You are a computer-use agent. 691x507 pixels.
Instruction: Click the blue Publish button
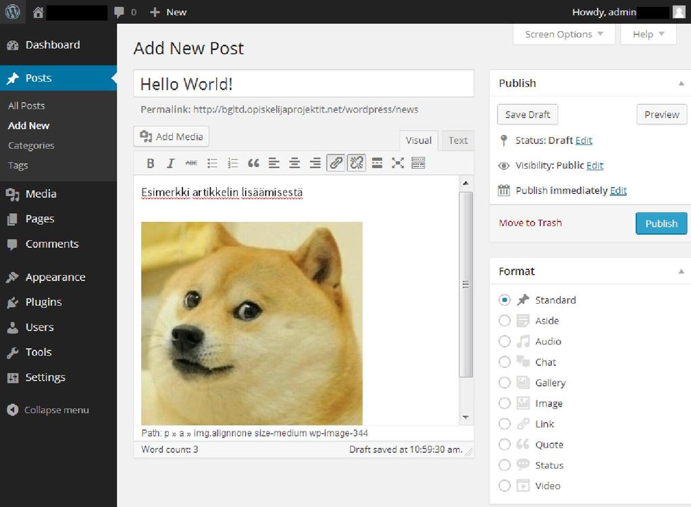(661, 223)
